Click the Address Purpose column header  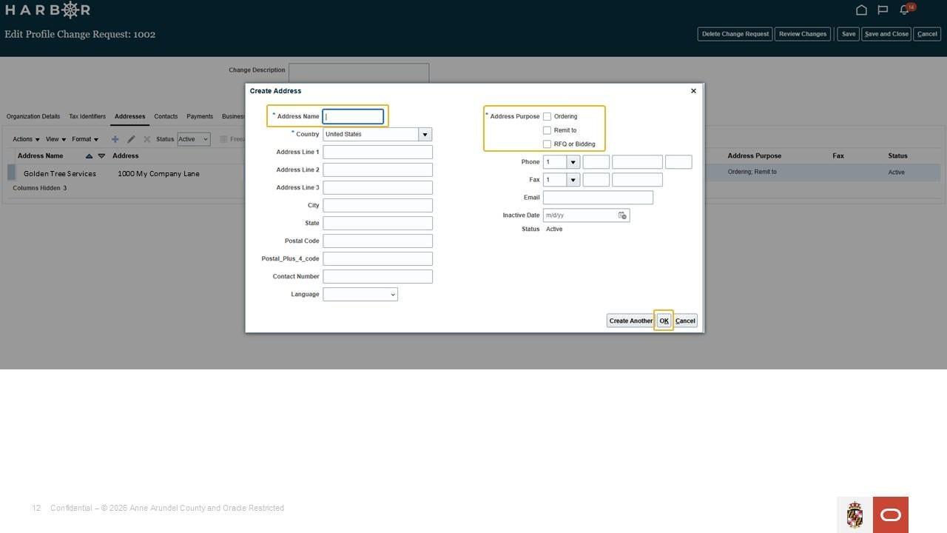[x=754, y=156]
